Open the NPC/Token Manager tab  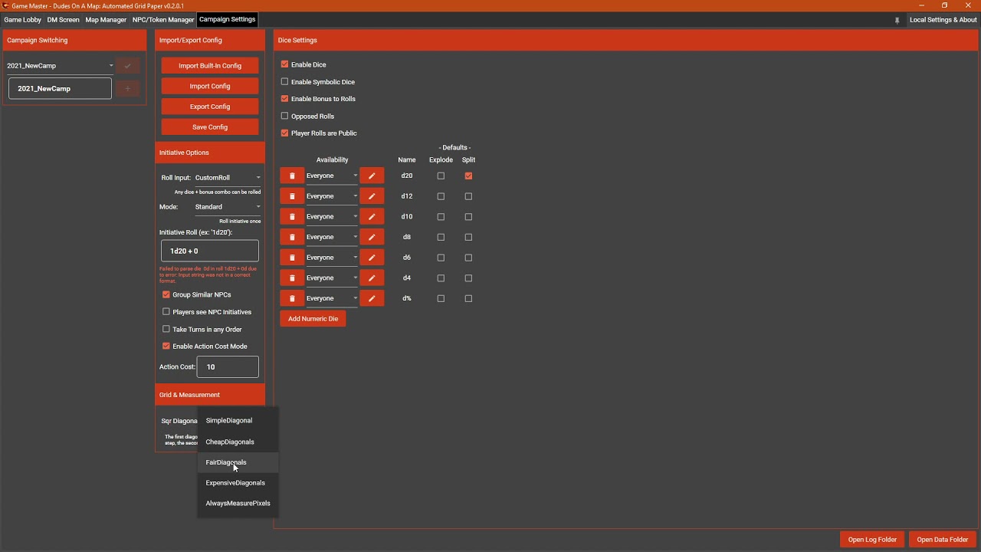163,20
